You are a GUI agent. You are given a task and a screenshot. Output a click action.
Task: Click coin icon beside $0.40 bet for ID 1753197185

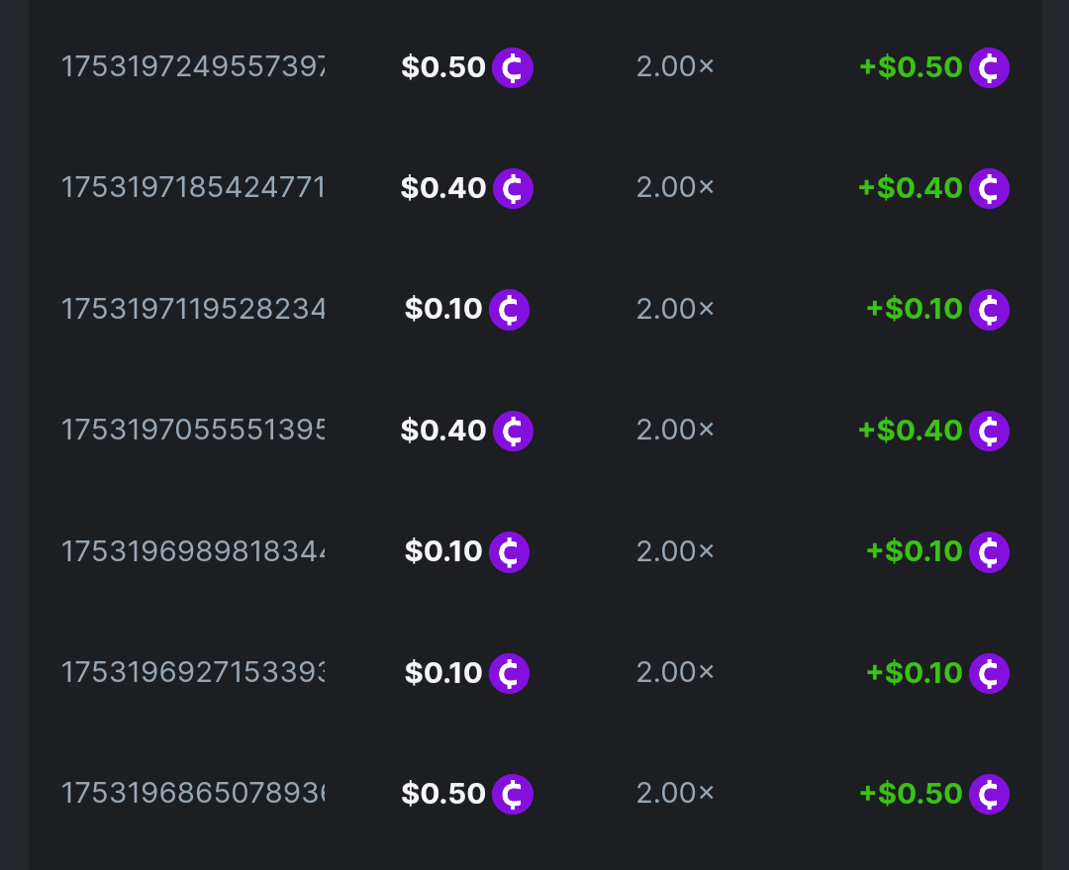coord(513,188)
